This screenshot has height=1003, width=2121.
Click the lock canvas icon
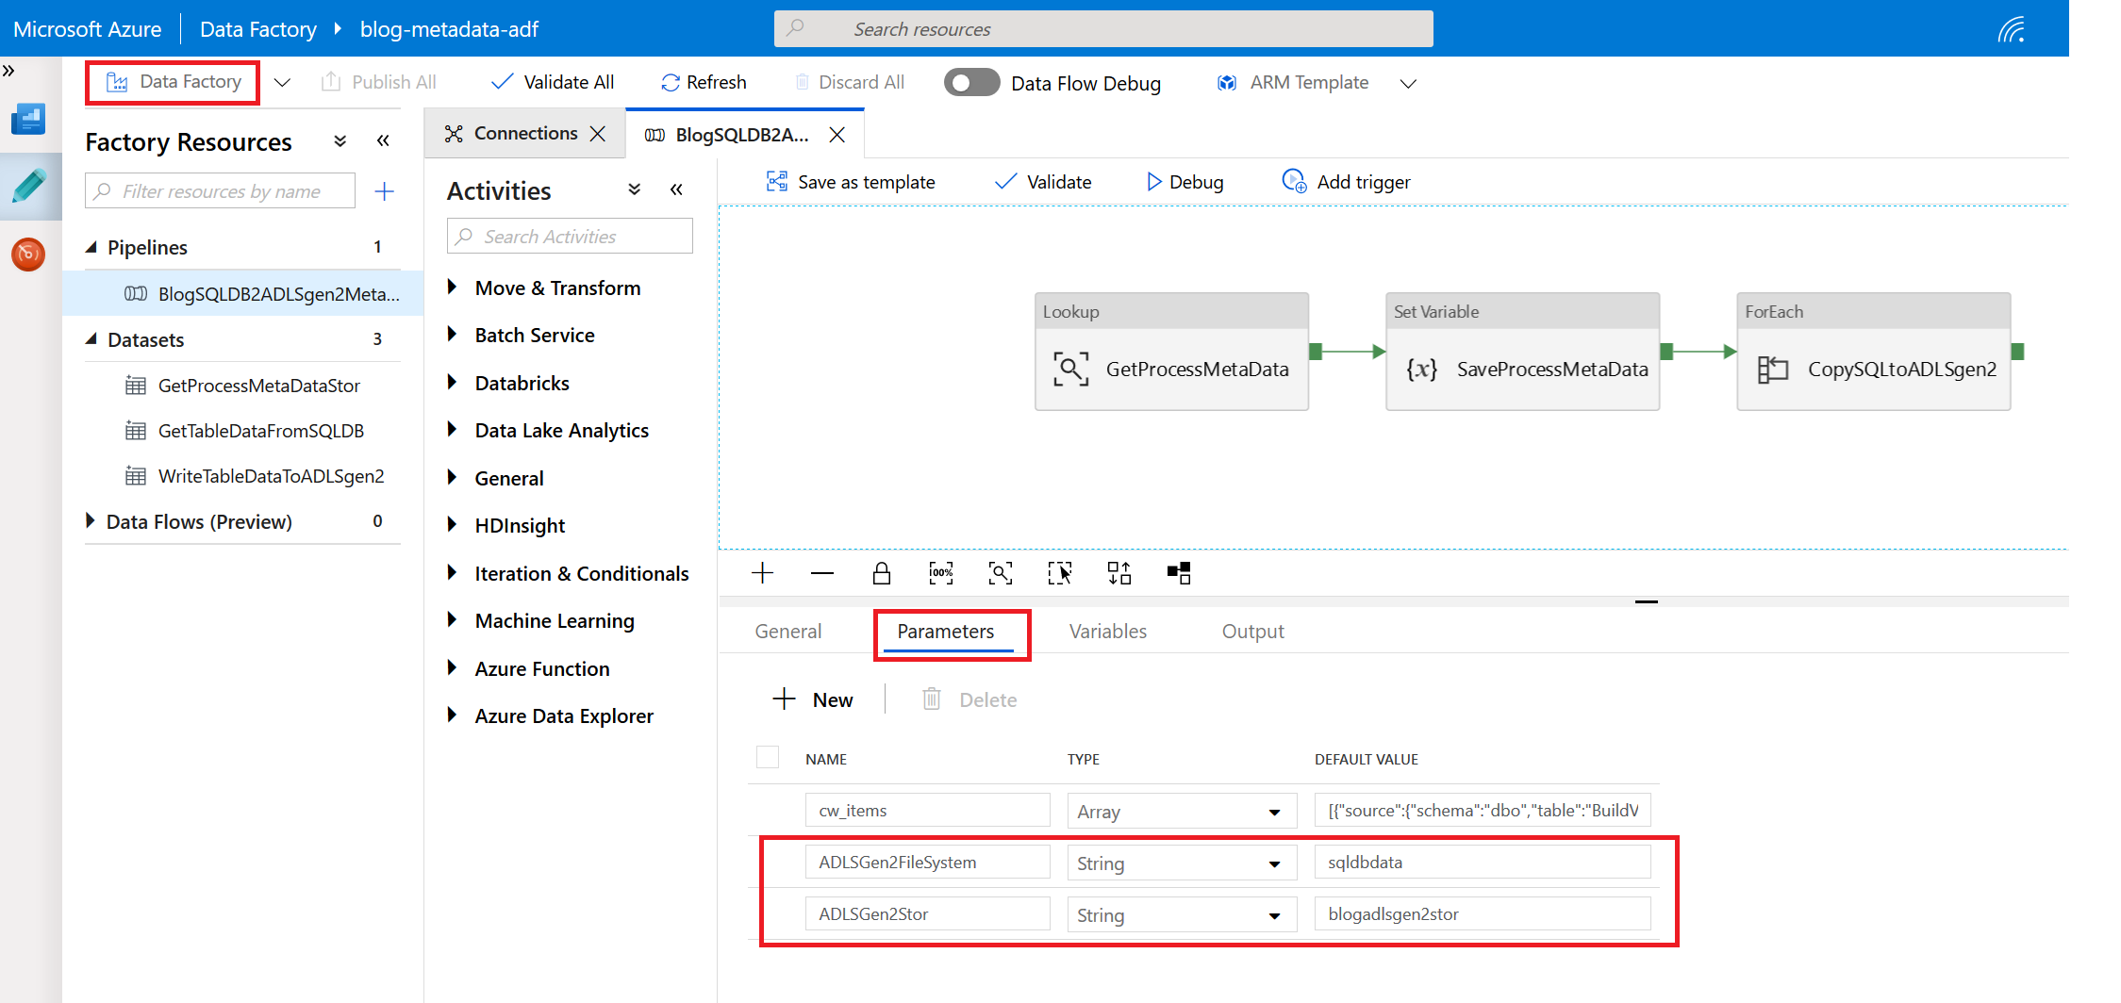coord(881,573)
